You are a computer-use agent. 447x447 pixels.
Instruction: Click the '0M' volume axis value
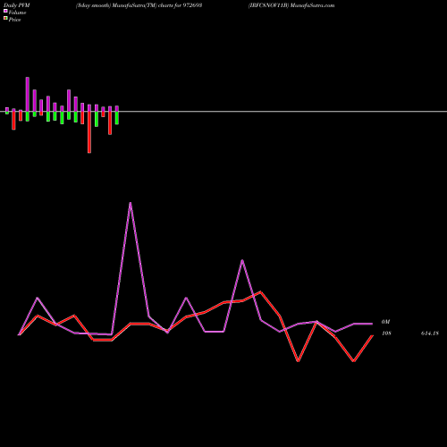(x=385, y=322)
